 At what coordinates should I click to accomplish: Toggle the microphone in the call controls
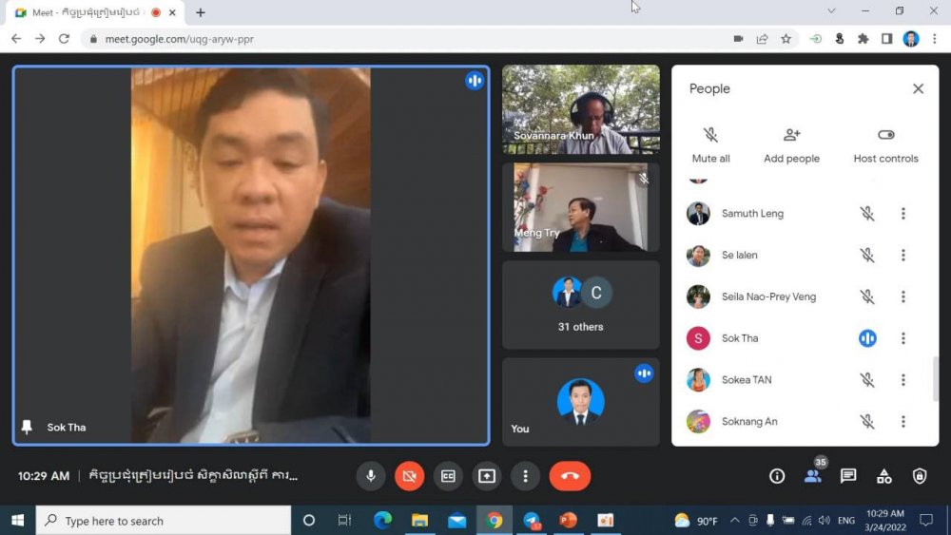click(371, 476)
